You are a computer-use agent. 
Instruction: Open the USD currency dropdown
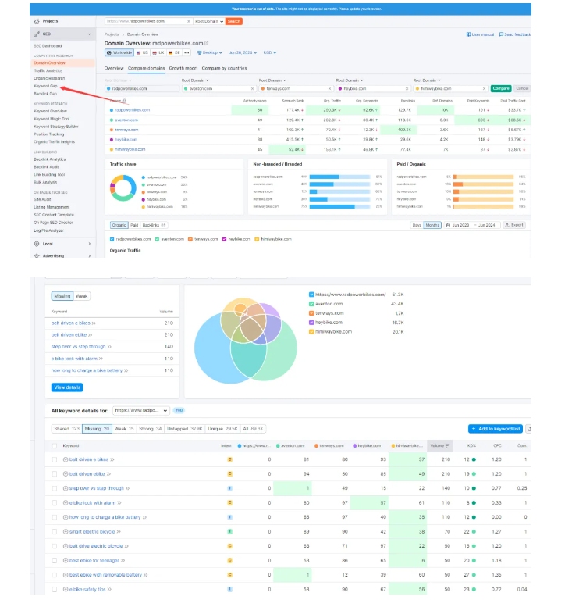click(270, 52)
